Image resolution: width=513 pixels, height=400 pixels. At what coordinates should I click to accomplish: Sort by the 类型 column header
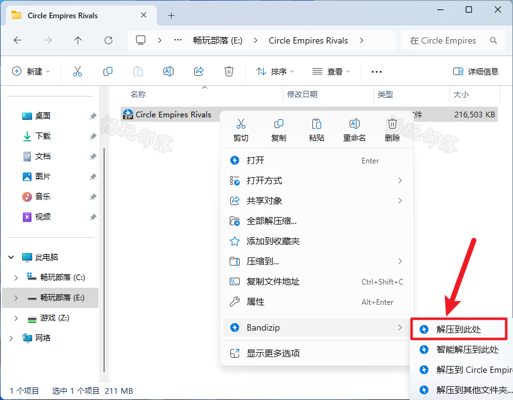[385, 95]
